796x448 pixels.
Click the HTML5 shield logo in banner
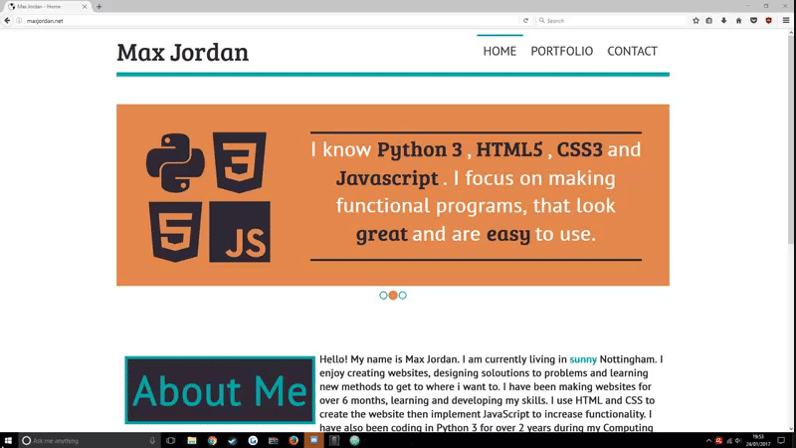click(175, 232)
